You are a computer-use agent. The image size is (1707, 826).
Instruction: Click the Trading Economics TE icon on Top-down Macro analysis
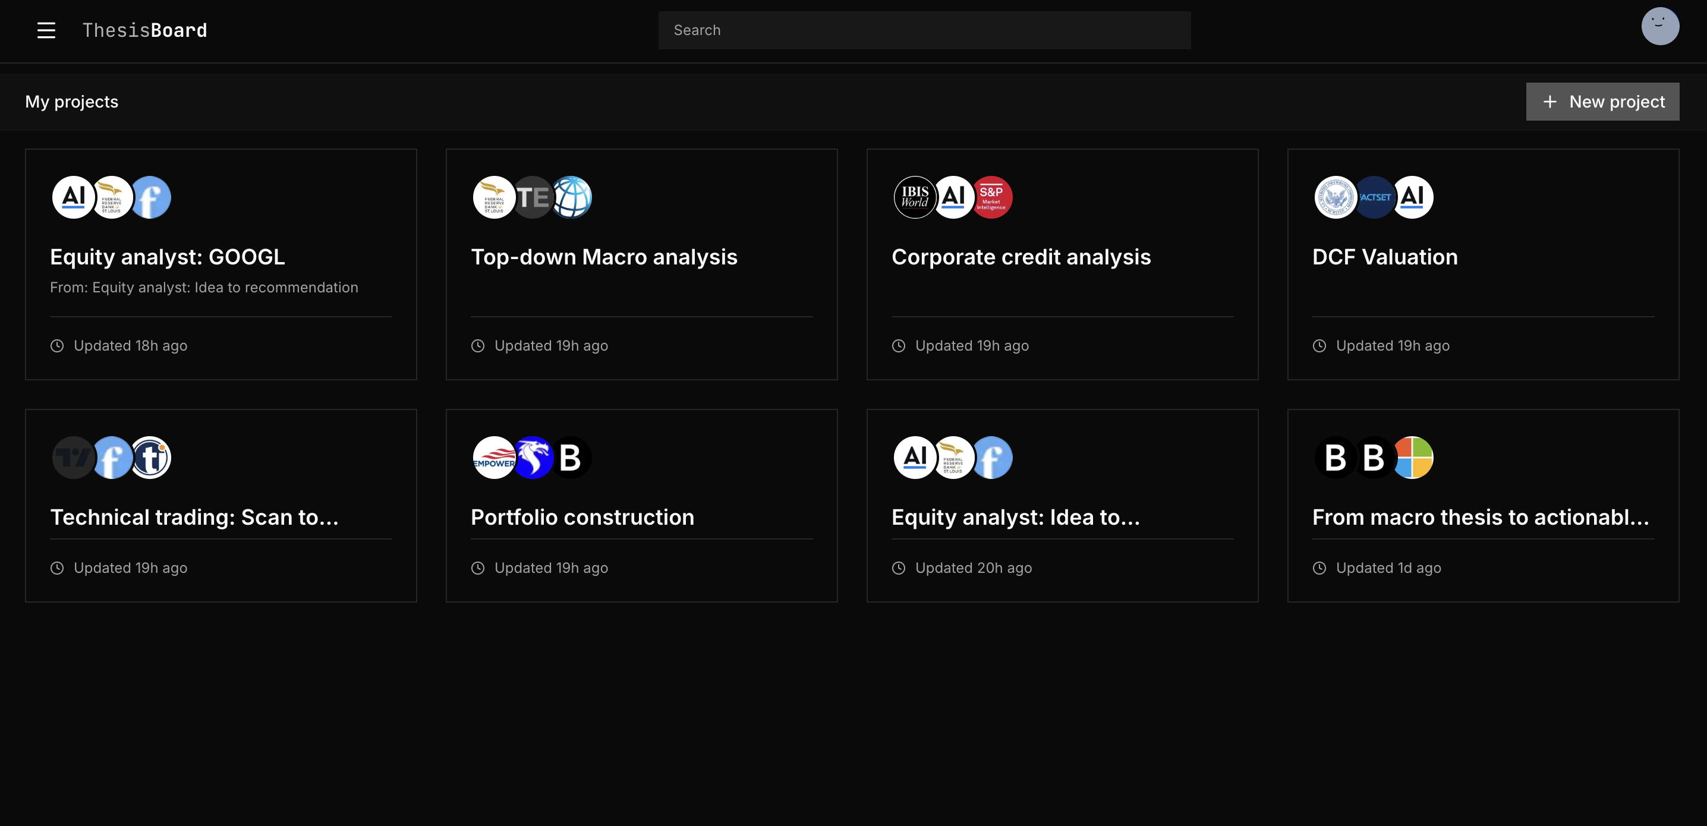532,197
